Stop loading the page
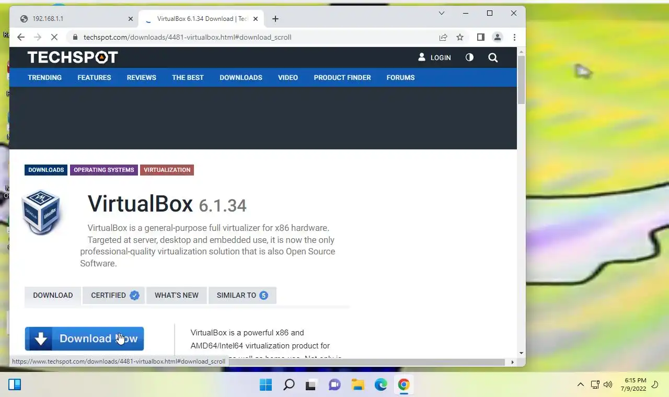The image size is (669, 397). 55,37
